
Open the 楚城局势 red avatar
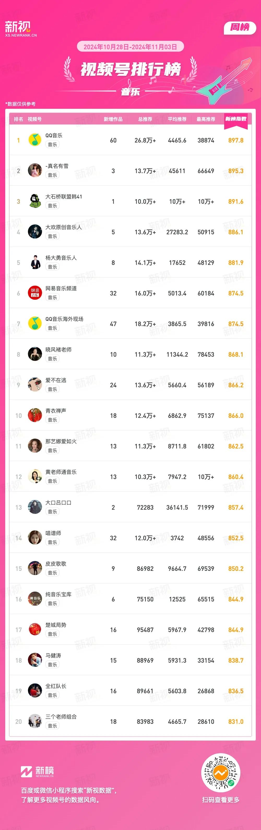click(35, 630)
